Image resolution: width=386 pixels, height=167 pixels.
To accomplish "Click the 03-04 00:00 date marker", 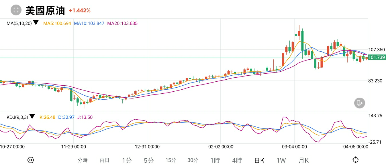I will coord(294,147).
